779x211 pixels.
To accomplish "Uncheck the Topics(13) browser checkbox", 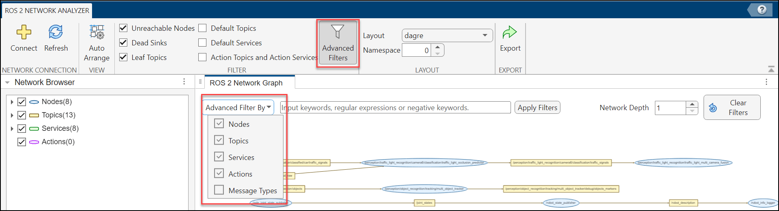I will tap(22, 115).
